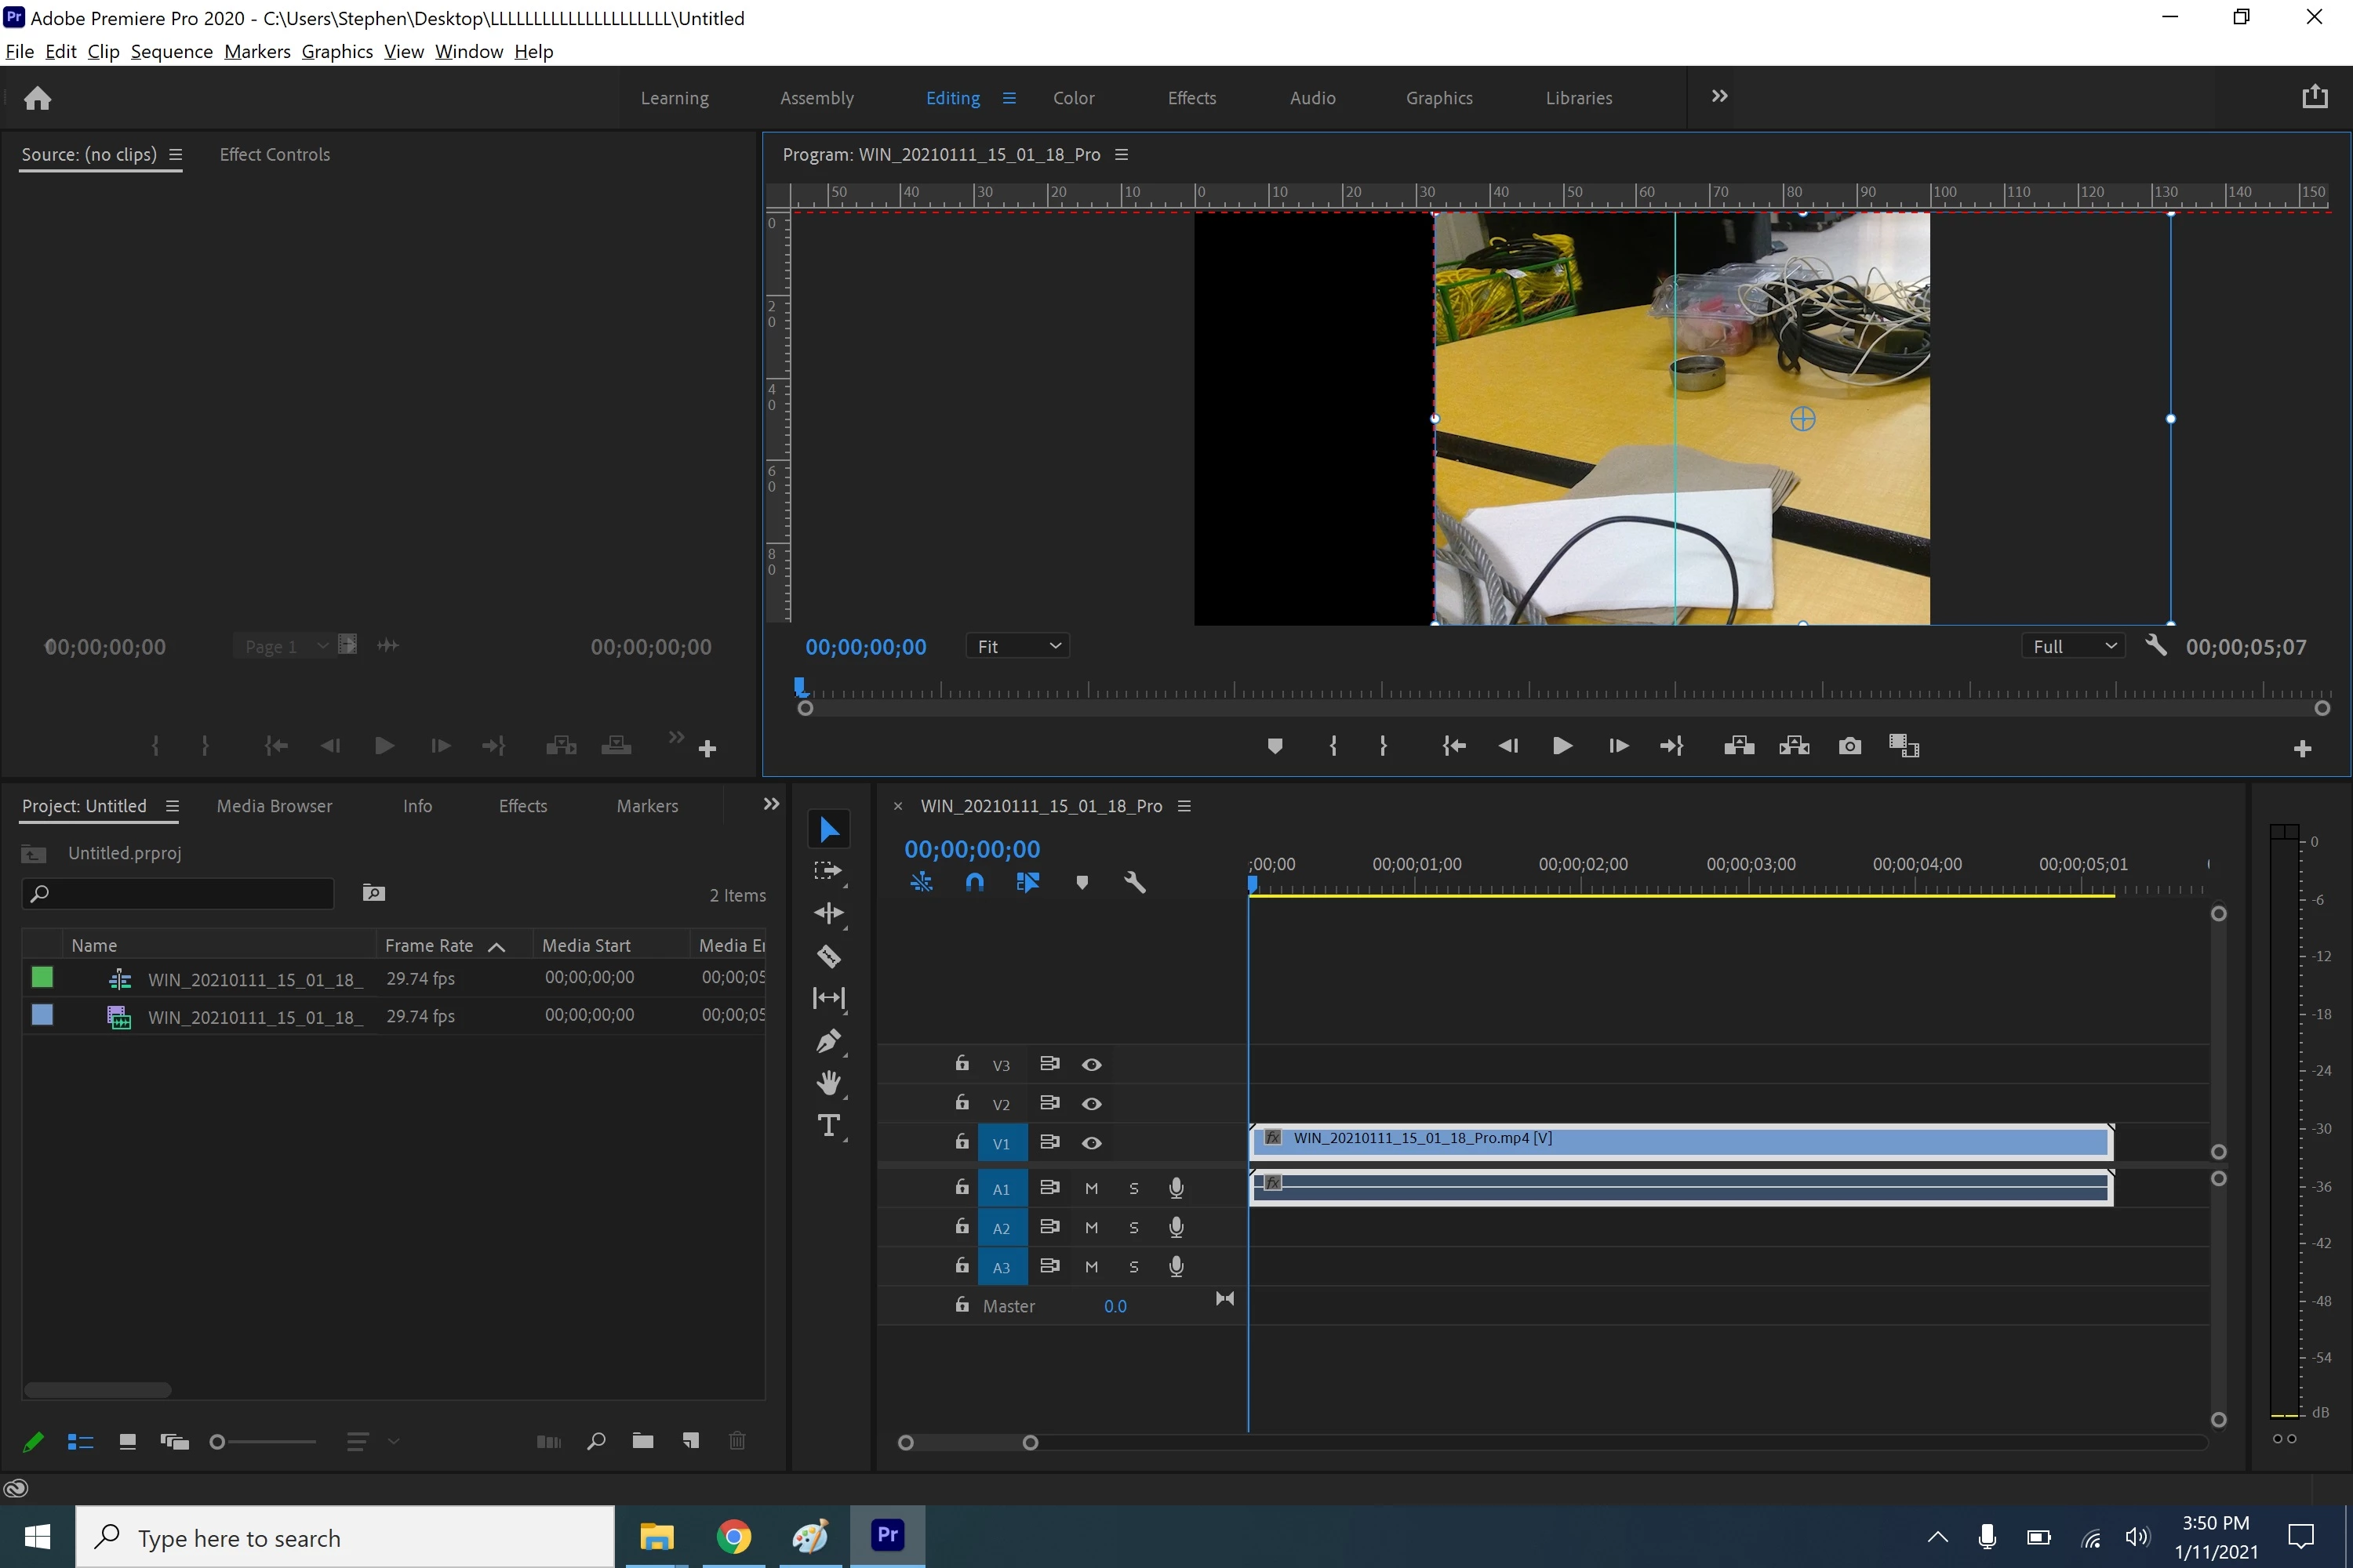Viewport: 2353px width, 1568px height.
Task: Open the Full playback resolution dropdown
Action: tap(2073, 646)
